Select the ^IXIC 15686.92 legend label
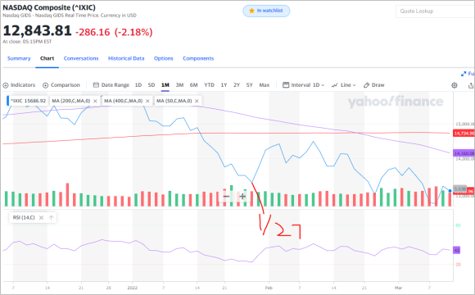Viewport: 475px width, 295px height. [x=28, y=101]
